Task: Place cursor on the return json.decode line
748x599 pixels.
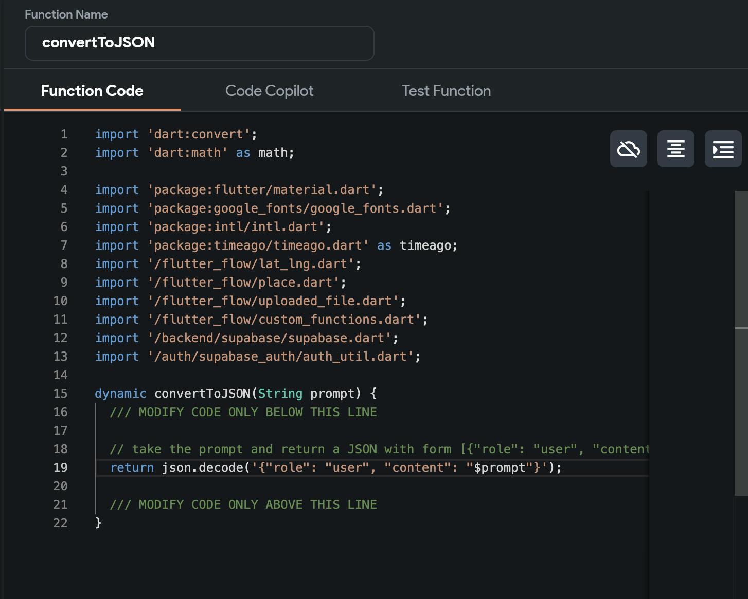Action: tap(335, 467)
